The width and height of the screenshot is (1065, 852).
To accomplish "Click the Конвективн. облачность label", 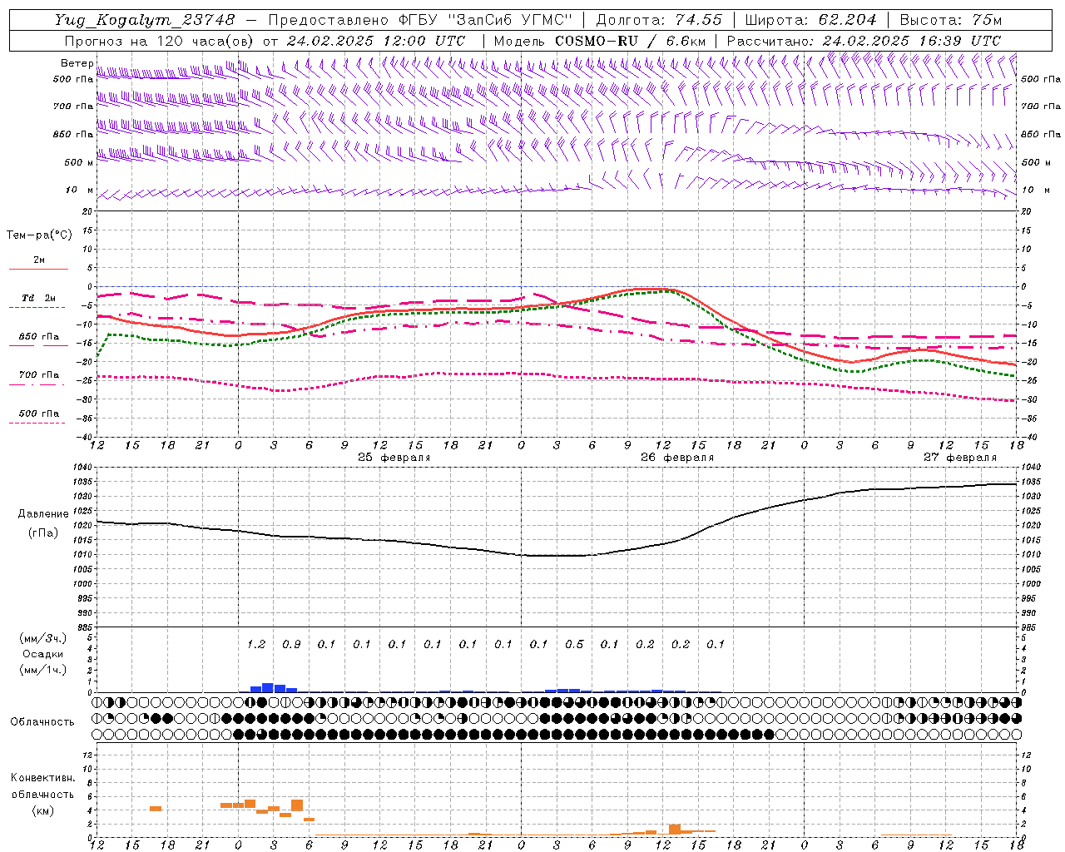I will (42, 786).
